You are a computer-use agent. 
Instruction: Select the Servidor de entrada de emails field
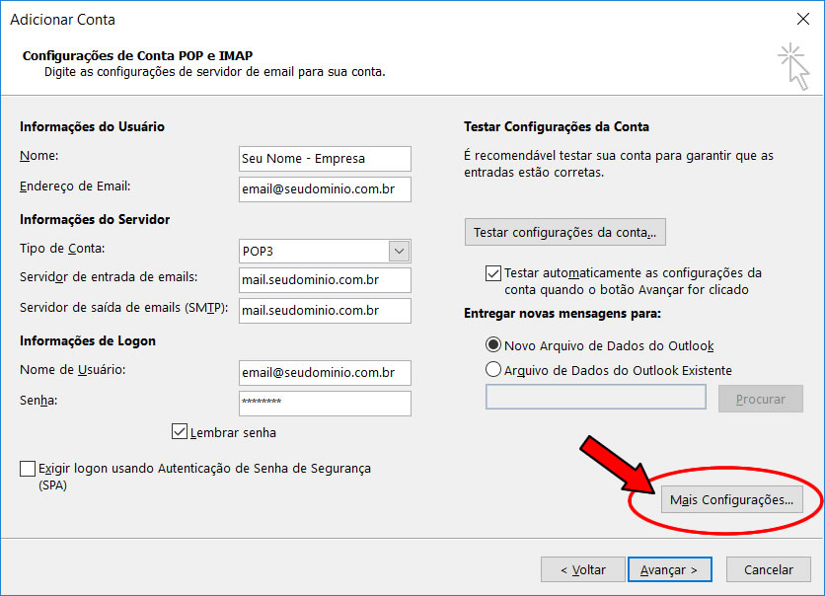pos(325,281)
